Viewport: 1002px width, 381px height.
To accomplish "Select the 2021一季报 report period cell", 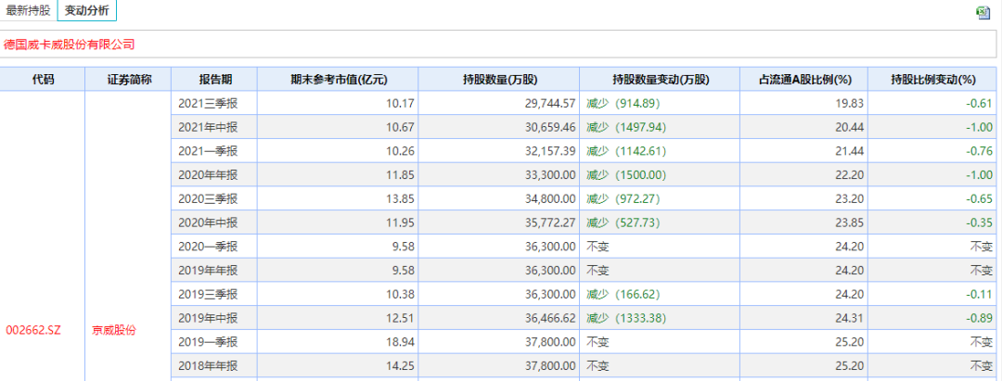I will coord(215,151).
